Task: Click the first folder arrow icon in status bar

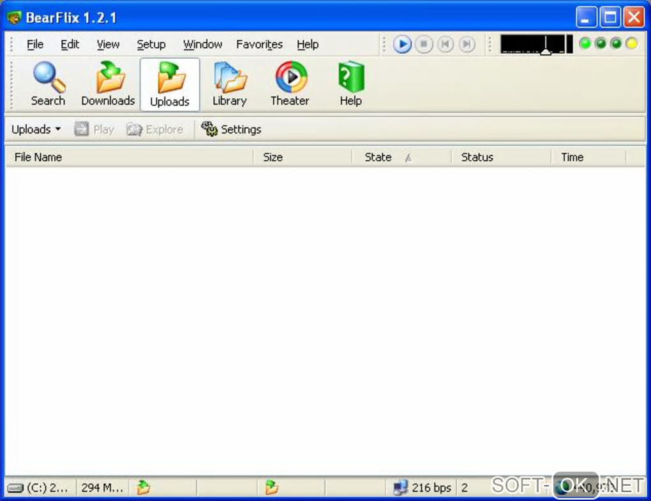Action: point(143,487)
